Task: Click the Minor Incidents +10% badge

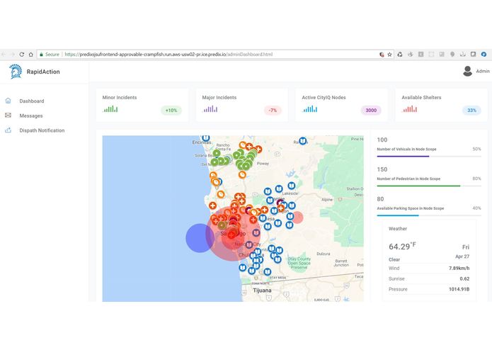Action: 171,111
